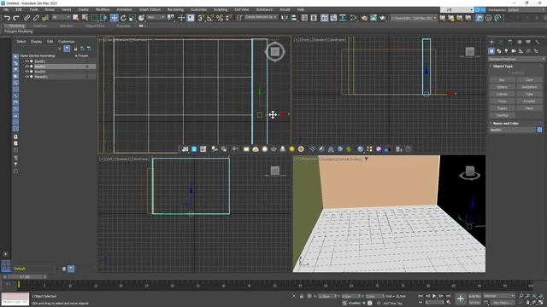Open the Mirror tool
Image resolution: width=547 pixels, height=307 pixels.
tap(285, 18)
